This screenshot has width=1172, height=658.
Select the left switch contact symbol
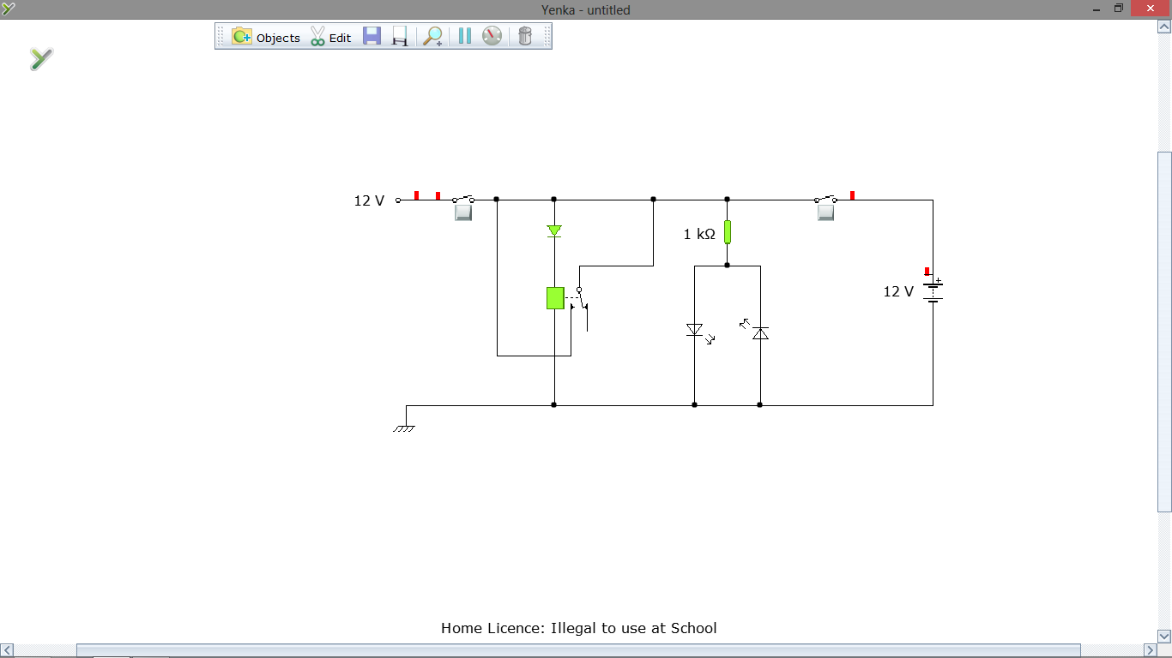[463, 199]
